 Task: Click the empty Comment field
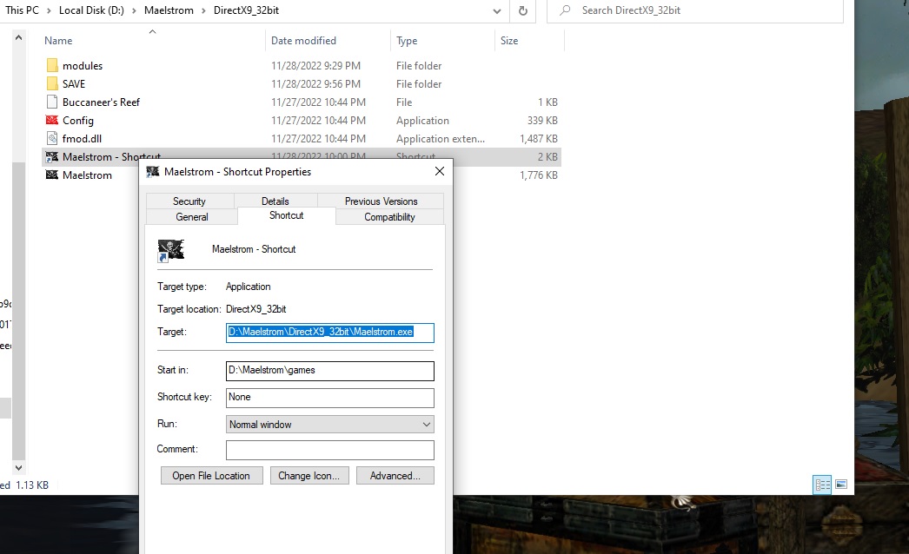pyautogui.click(x=330, y=451)
